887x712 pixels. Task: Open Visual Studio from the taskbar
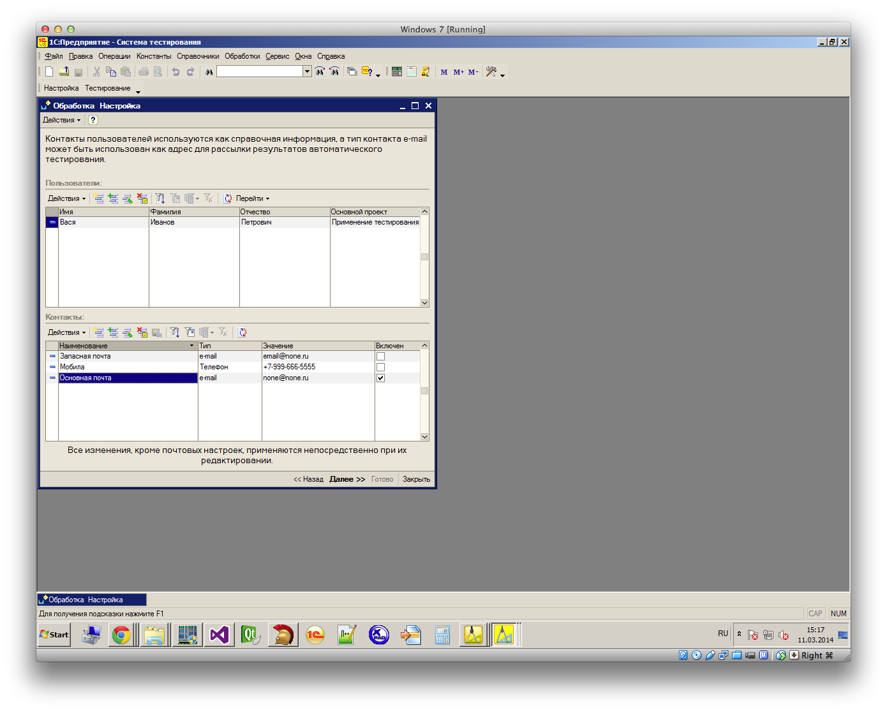click(219, 635)
